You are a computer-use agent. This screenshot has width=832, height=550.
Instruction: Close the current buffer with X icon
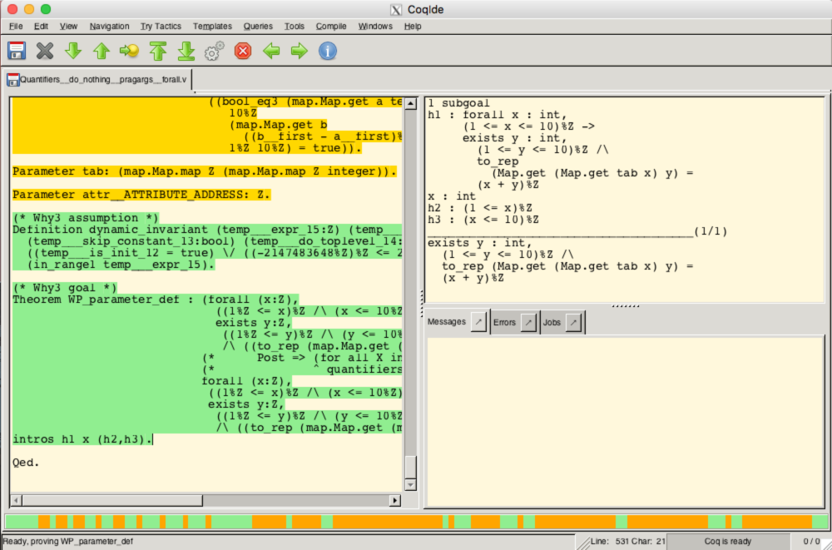(x=45, y=52)
